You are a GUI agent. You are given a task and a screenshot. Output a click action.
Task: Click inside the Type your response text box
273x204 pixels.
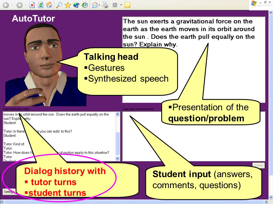(x=194, y=136)
